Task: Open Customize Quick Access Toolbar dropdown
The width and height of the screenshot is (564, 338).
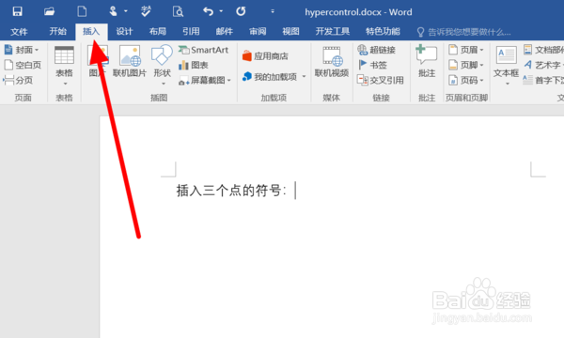Action: [273, 11]
